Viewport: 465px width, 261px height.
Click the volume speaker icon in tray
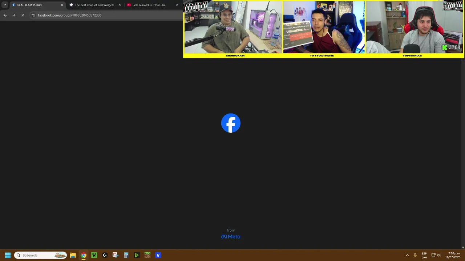click(x=439, y=255)
